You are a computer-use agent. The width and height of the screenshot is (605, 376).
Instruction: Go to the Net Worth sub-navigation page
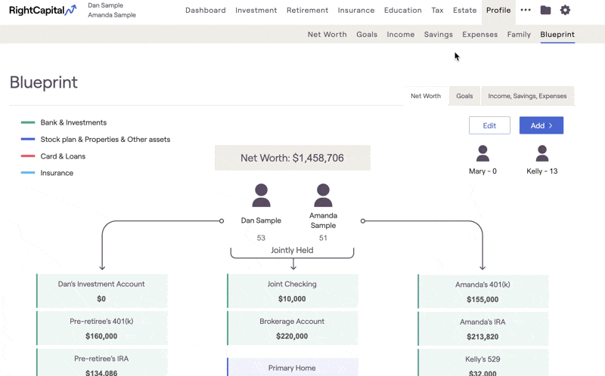click(327, 35)
